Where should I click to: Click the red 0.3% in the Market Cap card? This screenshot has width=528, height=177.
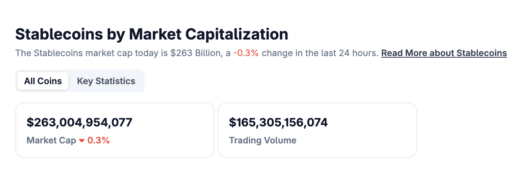(98, 140)
